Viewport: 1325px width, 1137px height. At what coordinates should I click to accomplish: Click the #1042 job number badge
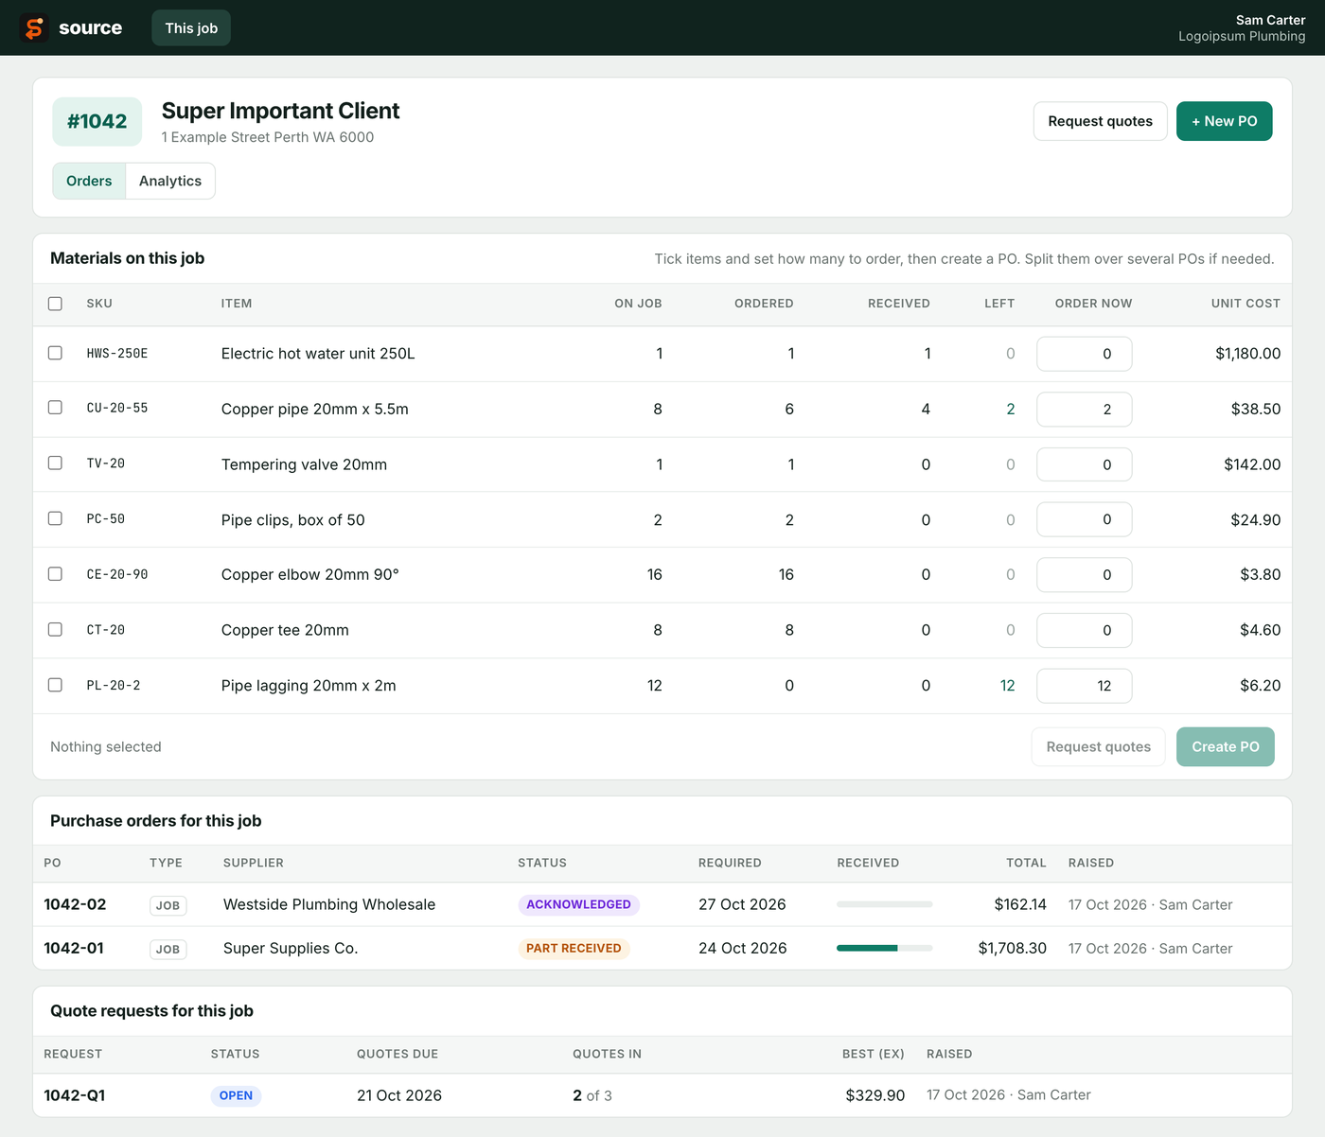pyautogui.click(x=97, y=121)
